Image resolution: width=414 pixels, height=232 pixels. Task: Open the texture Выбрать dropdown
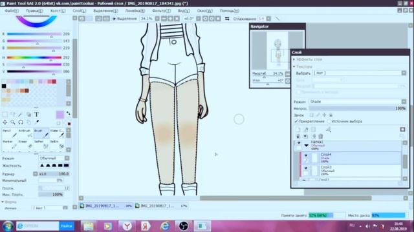[x=360, y=73]
